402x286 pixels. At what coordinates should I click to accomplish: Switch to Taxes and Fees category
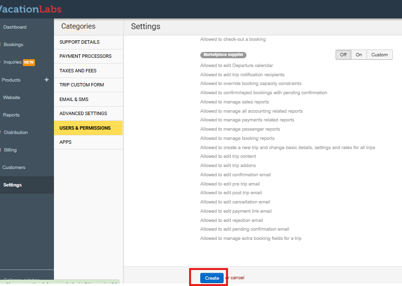(x=78, y=71)
